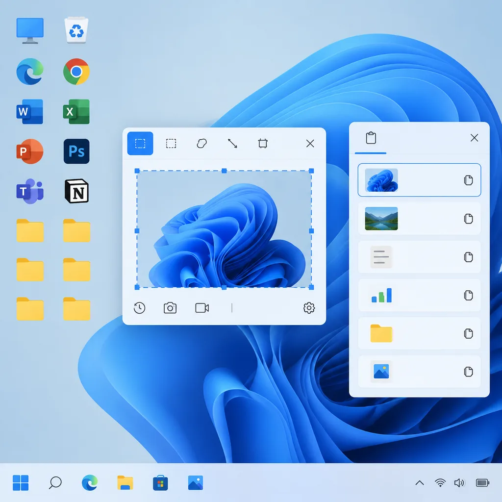The width and height of the screenshot is (502, 502).
Task: Copy the bar chart clipboard item
Action: [468, 295]
